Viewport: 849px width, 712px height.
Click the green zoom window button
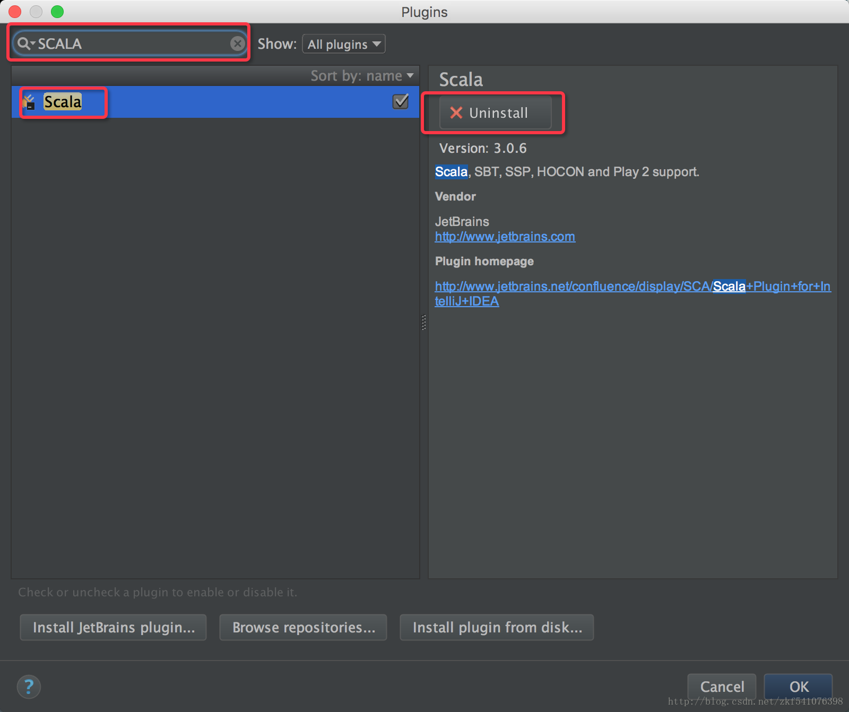click(57, 12)
